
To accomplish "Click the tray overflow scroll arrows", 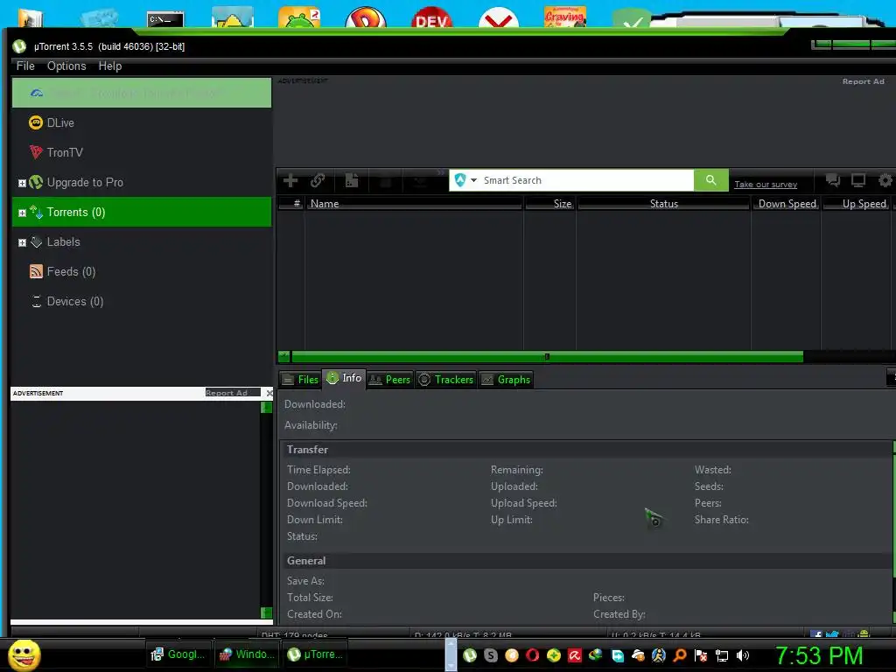I will click(x=451, y=654).
